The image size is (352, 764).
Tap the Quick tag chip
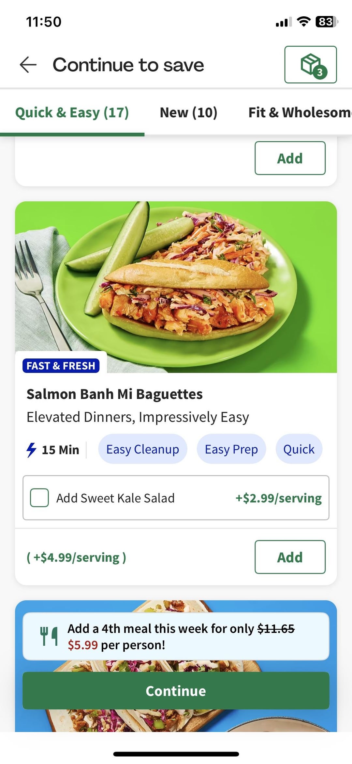coord(299,449)
